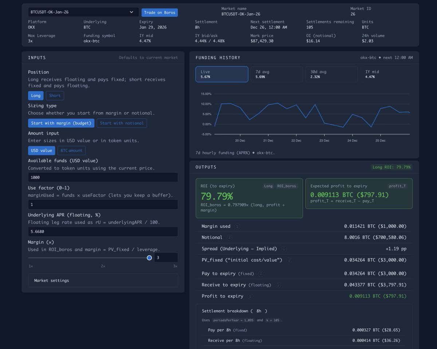Click info icon next to PV_fixed
Image resolution: width=437 pixels, height=349 pixels.
pyautogui.click(x=289, y=260)
